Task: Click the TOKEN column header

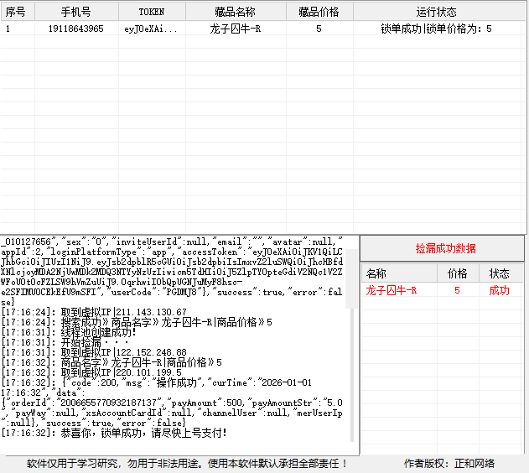Action: [151, 12]
